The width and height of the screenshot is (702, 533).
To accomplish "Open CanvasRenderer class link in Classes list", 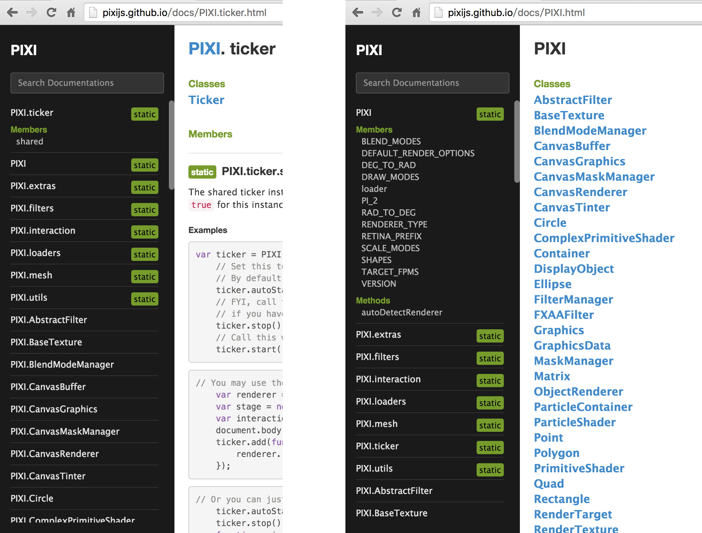I will tap(581, 192).
